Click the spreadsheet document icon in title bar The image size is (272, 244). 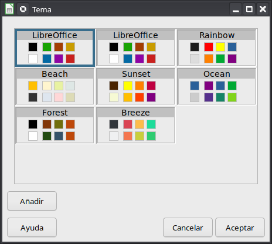[x=9, y=9]
